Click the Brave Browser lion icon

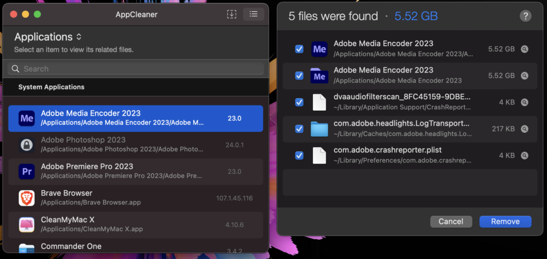27,198
